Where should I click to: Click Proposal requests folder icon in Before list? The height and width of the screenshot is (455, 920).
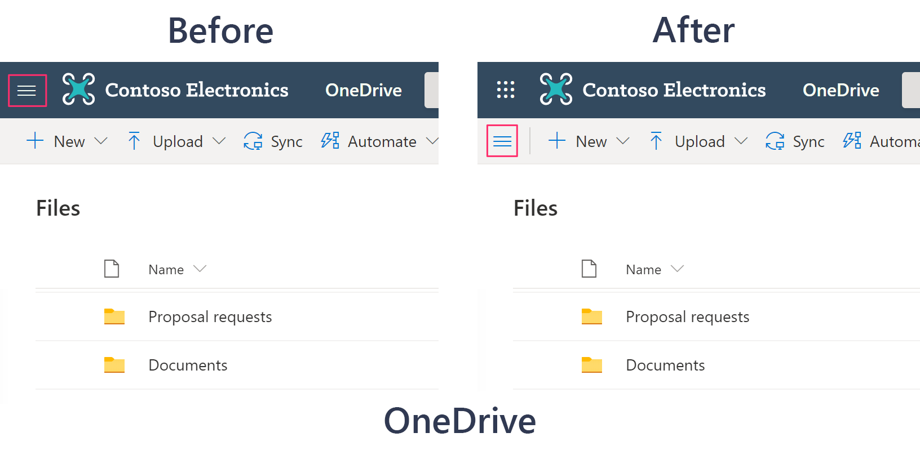tap(114, 316)
